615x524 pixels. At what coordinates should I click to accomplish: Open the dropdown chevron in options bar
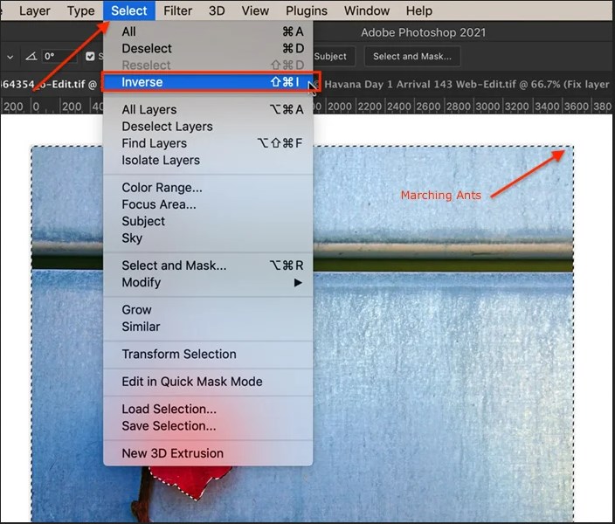(10, 57)
